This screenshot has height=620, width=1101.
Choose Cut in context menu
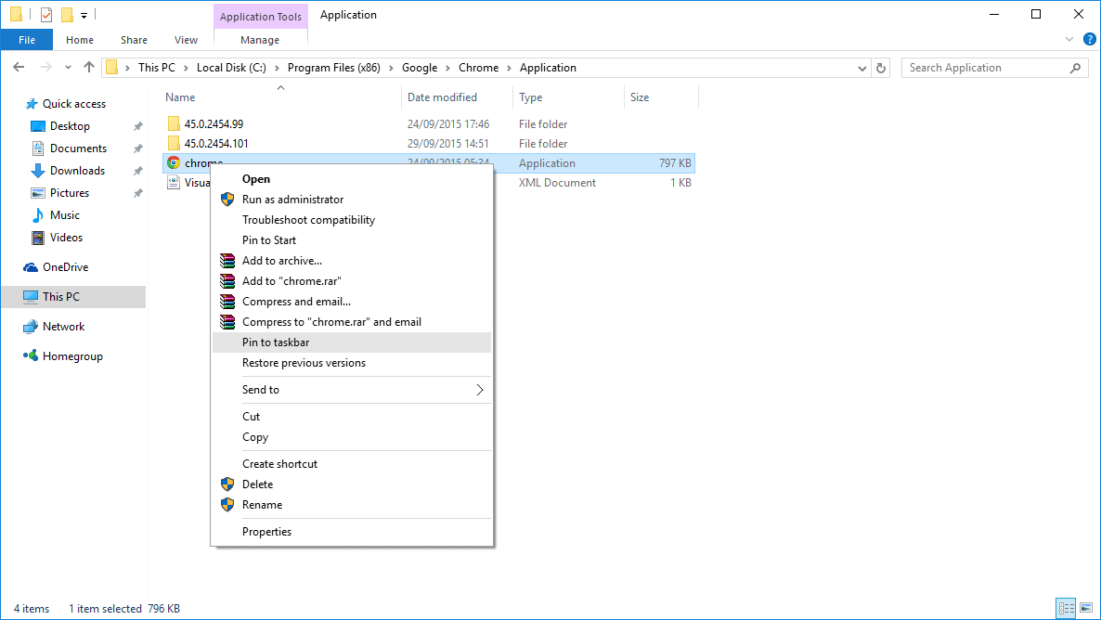click(x=352, y=417)
